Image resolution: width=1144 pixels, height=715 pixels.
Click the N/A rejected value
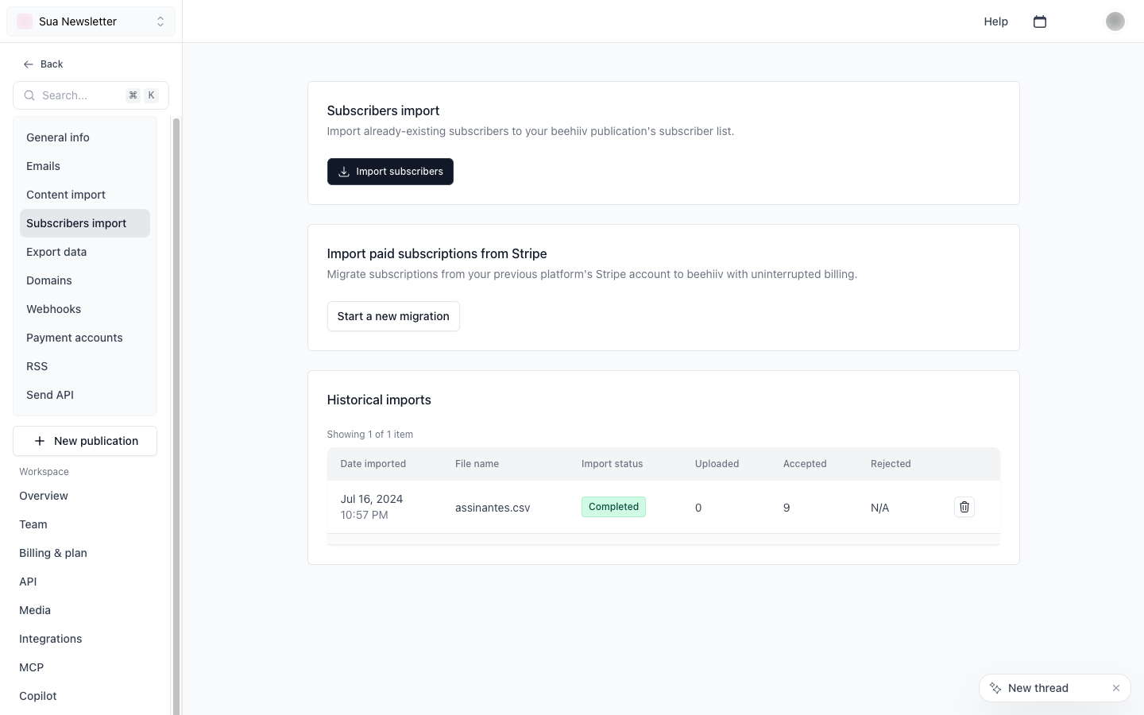(x=879, y=508)
